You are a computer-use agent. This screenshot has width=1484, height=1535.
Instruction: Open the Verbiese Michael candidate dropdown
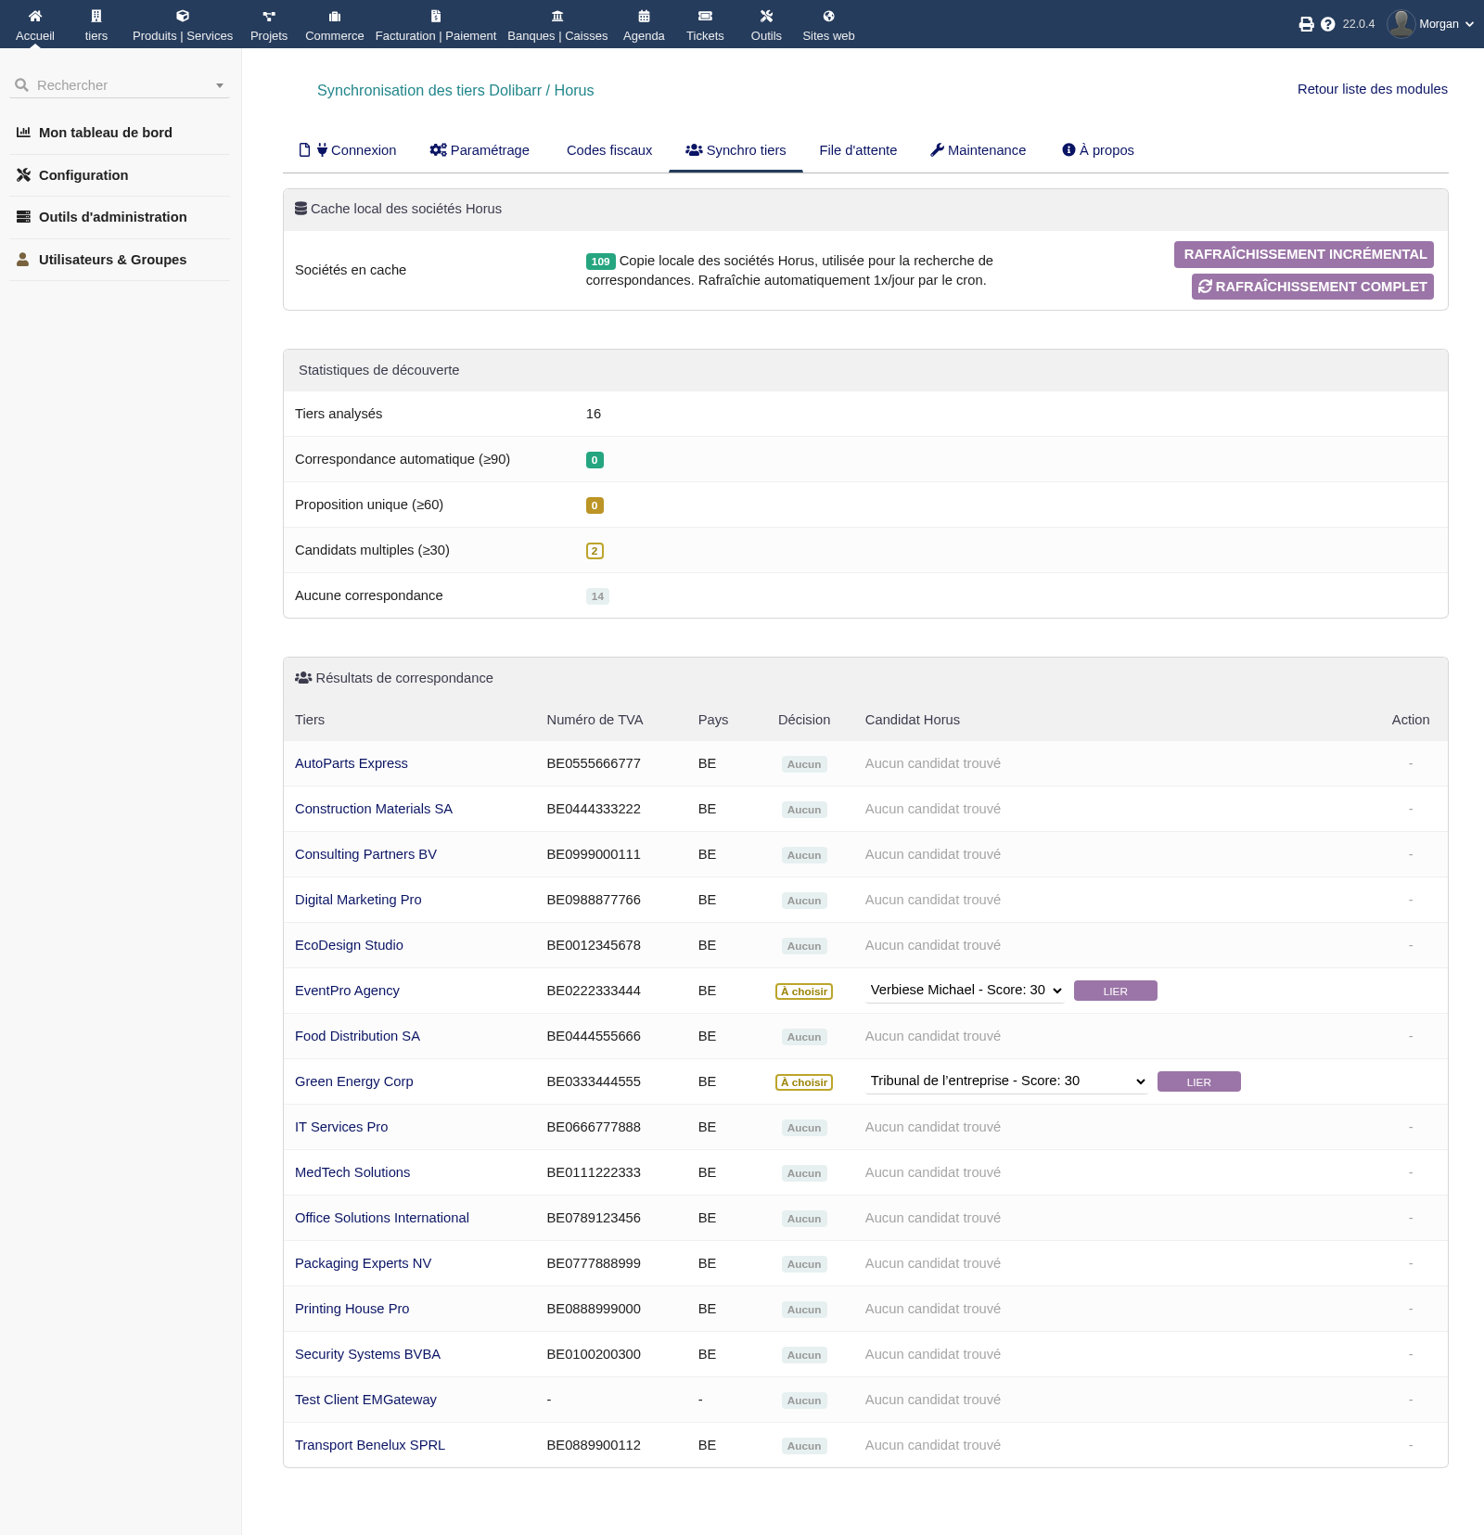click(965, 991)
